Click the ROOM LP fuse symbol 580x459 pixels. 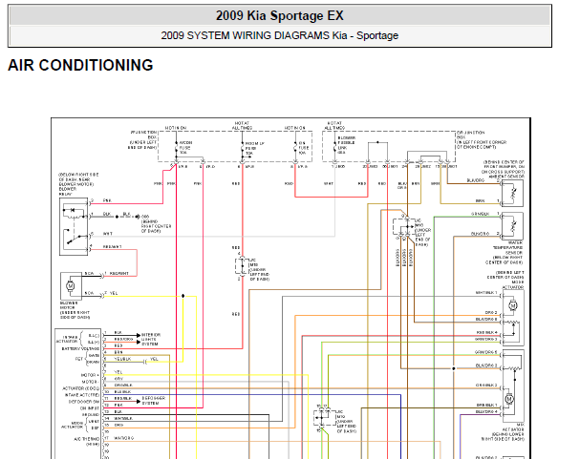tap(243, 148)
